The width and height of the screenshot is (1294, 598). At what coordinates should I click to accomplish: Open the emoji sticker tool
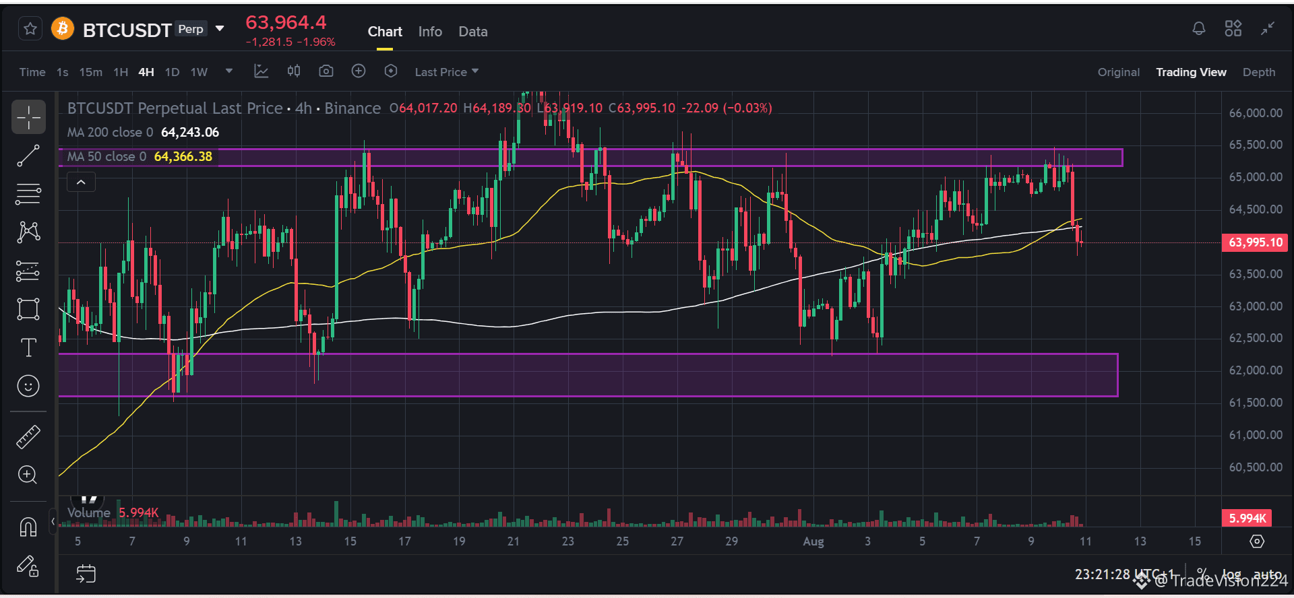[x=28, y=386]
